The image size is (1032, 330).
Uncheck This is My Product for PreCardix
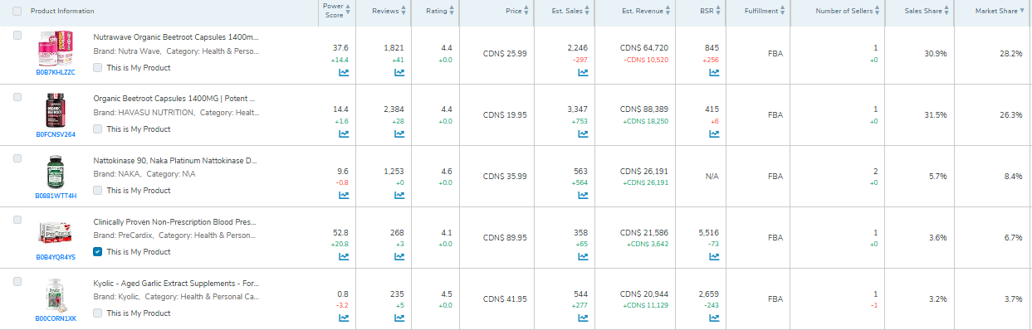click(98, 251)
